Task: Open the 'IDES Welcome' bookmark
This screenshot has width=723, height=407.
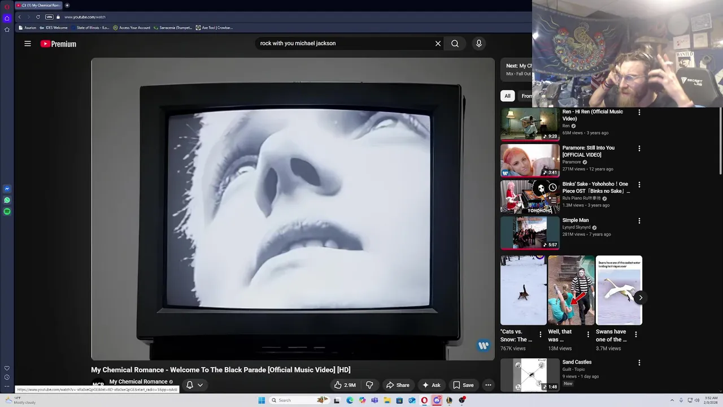Action: point(54,28)
